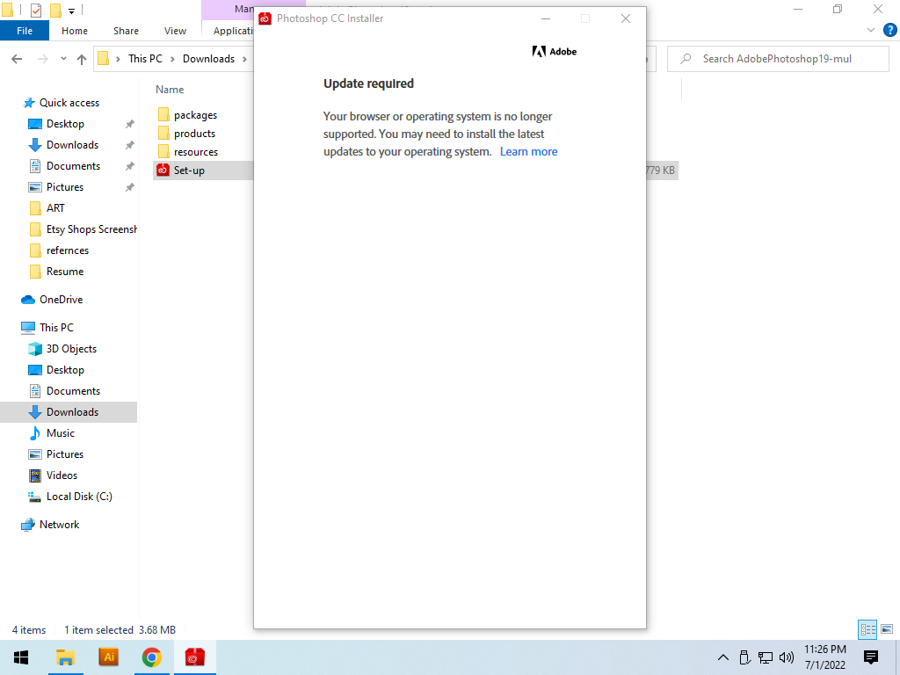This screenshot has width=900, height=675.
Task: Launch Adobe Illustrator from the taskbar
Action: pyautogui.click(x=108, y=657)
